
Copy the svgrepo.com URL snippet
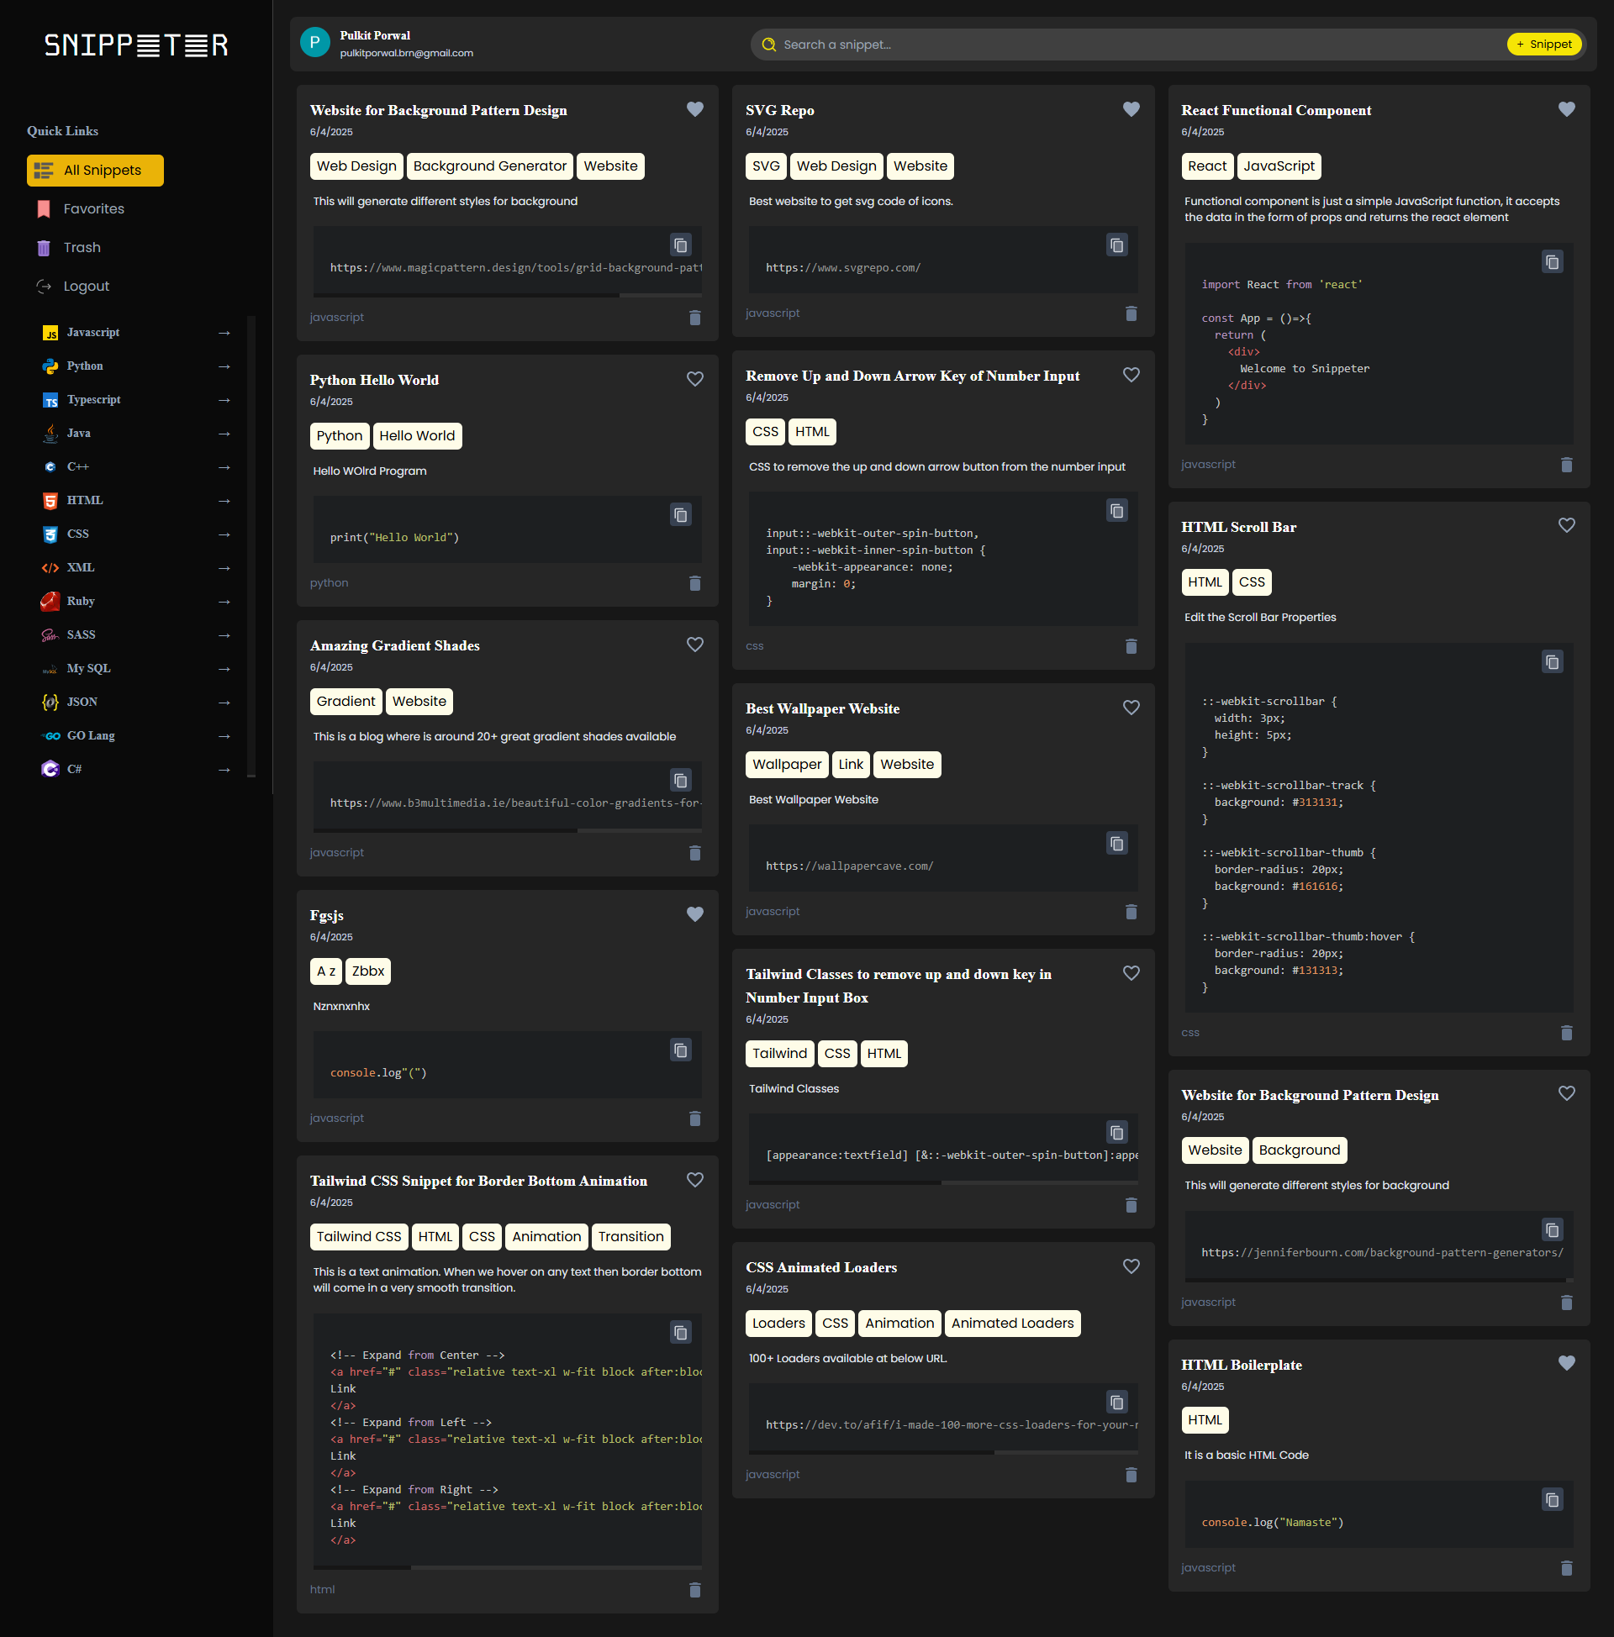[1116, 245]
